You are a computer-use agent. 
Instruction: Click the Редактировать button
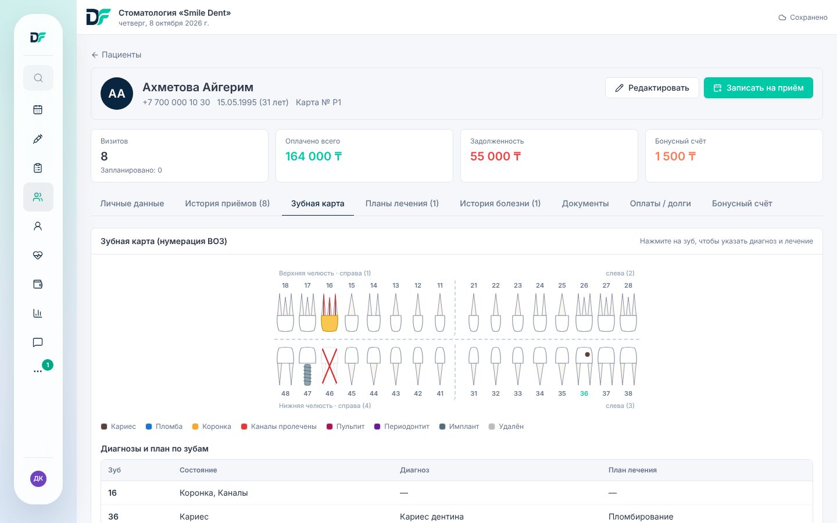(x=652, y=88)
